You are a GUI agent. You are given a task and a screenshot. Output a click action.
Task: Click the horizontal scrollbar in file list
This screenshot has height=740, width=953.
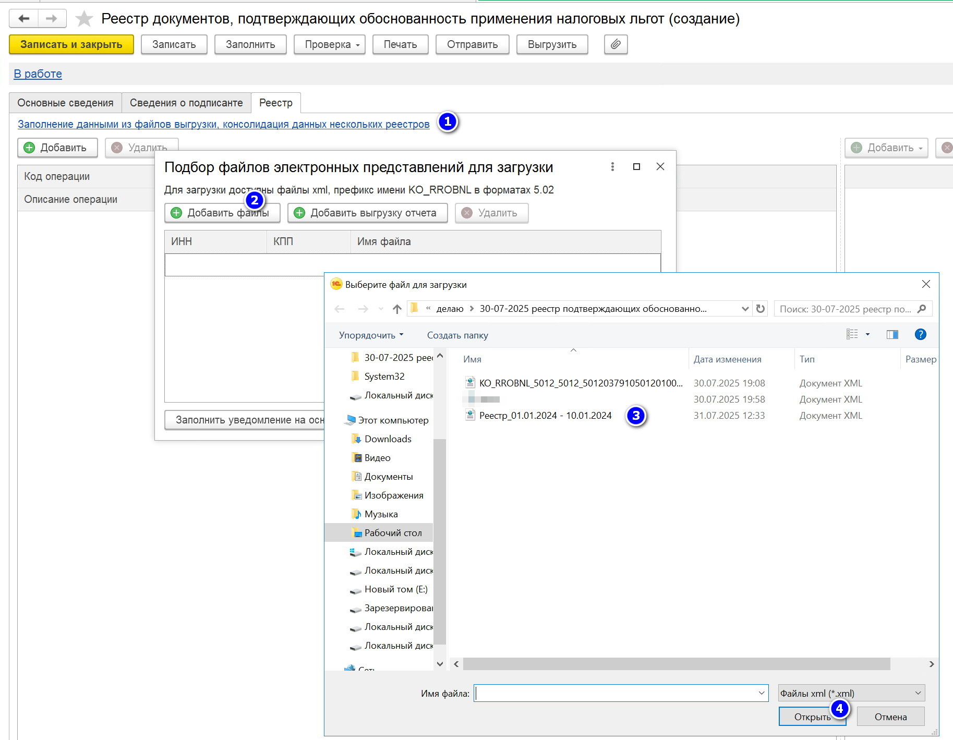pyautogui.click(x=676, y=664)
